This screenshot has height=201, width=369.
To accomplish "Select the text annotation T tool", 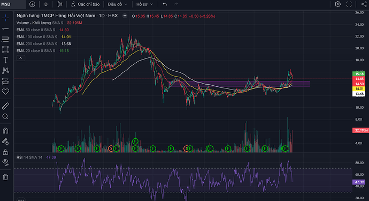I will coord(5,60).
